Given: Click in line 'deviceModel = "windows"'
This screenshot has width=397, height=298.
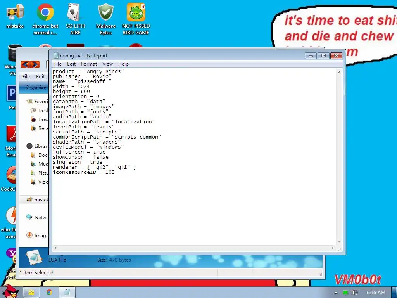Looking at the screenshot, I should (x=88, y=147).
